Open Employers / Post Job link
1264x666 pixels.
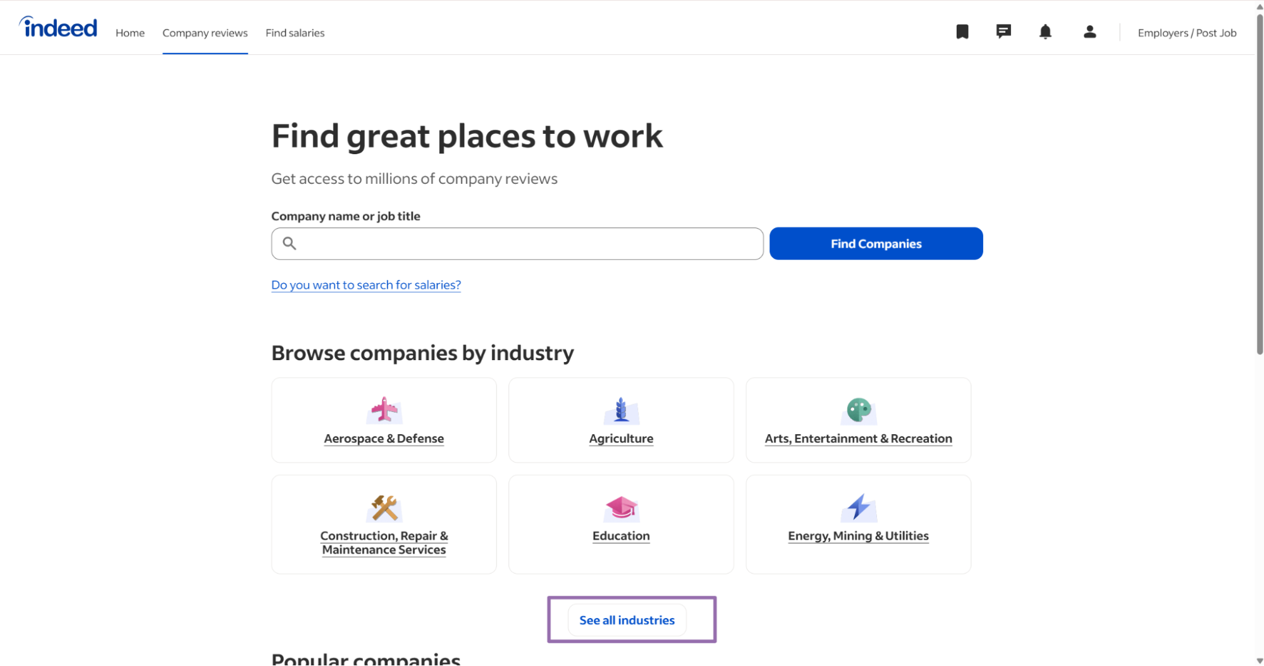(1187, 33)
